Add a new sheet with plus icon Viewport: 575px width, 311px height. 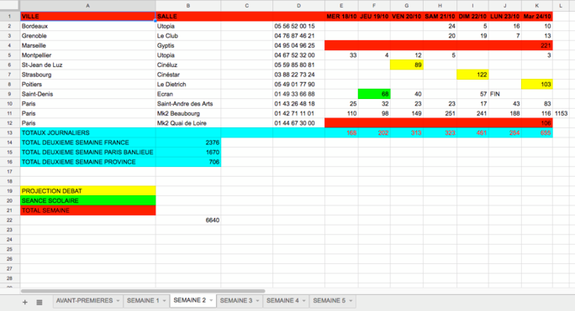pos(25,303)
